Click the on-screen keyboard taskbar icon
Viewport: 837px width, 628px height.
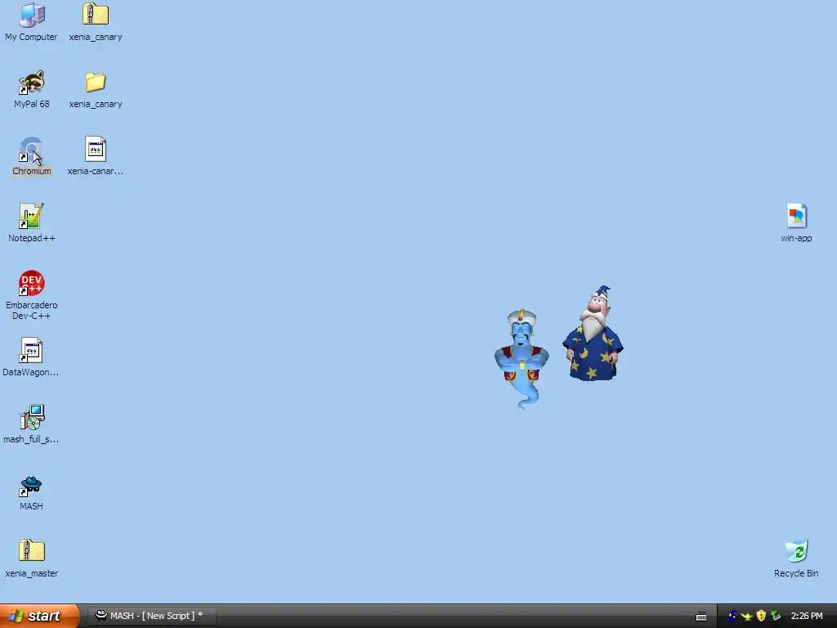tap(701, 617)
